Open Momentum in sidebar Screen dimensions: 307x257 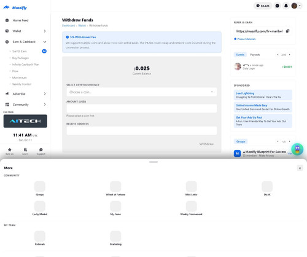coord(20,77)
